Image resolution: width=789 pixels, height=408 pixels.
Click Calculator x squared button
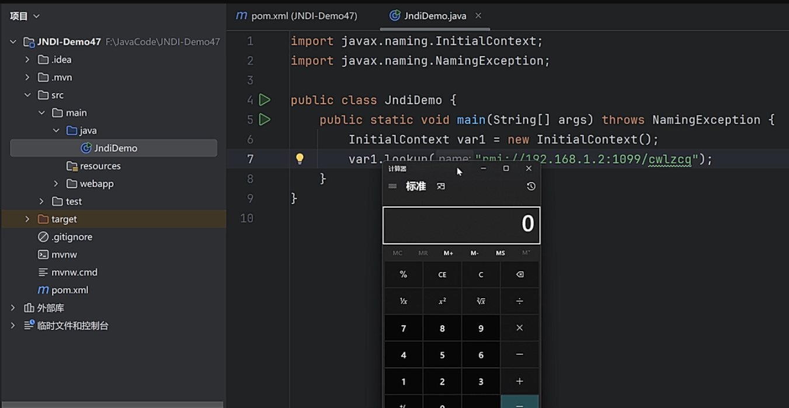[442, 301]
